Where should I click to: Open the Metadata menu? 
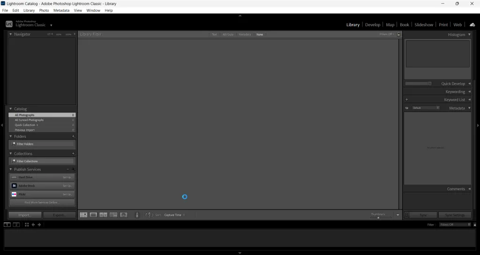(61, 10)
